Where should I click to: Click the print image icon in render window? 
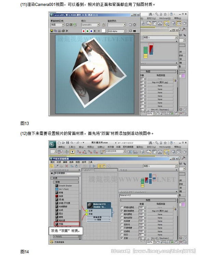click(63, 30)
